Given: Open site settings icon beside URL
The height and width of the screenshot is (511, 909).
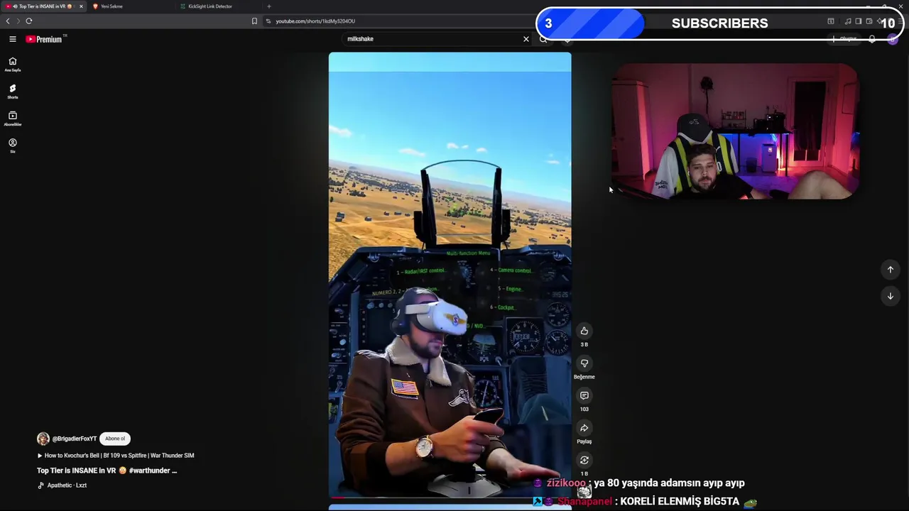Looking at the screenshot, I should 268,21.
